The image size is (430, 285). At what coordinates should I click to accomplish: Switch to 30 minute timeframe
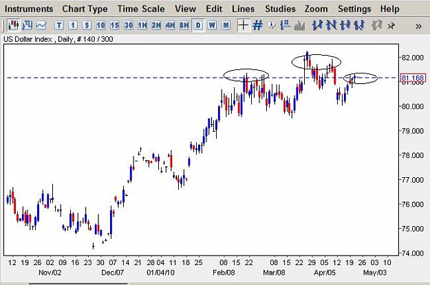[129, 25]
